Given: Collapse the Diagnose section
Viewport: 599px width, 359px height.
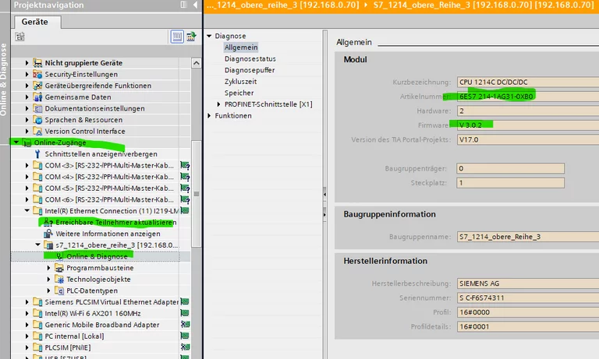Looking at the screenshot, I should 209,36.
